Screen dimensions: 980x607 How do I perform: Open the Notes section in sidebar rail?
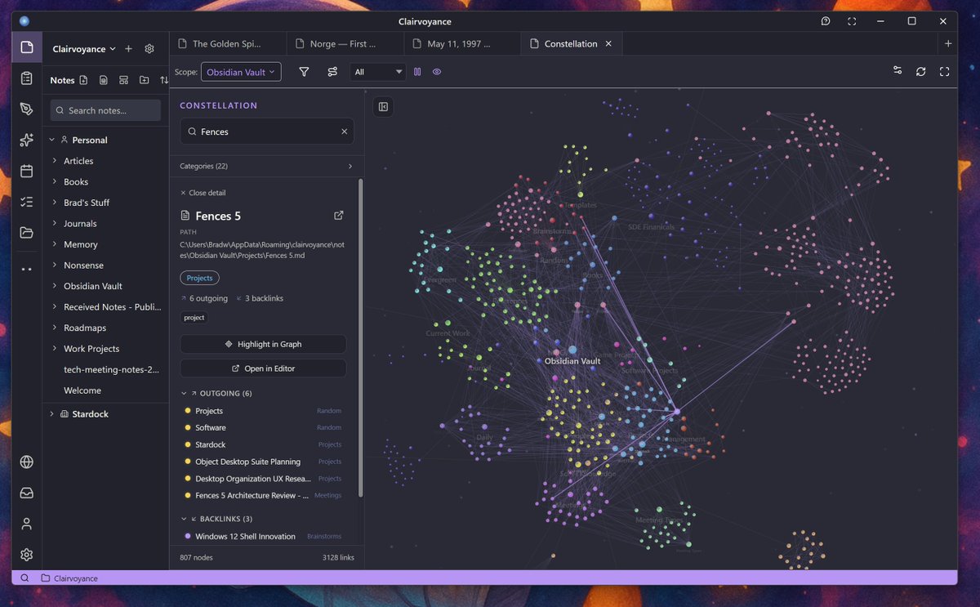tap(27, 47)
